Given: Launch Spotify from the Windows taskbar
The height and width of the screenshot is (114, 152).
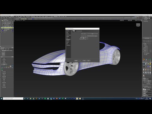Looking at the screenshot, I should [x=45, y=98].
